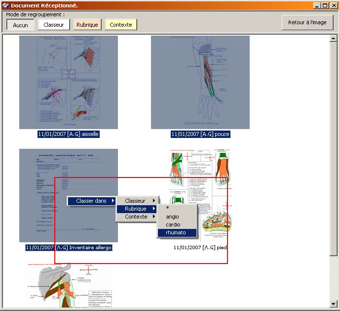The width and height of the screenshot is (340, 311).
Task: Click the Inventaire allergo document label
Action: point(69,247)
